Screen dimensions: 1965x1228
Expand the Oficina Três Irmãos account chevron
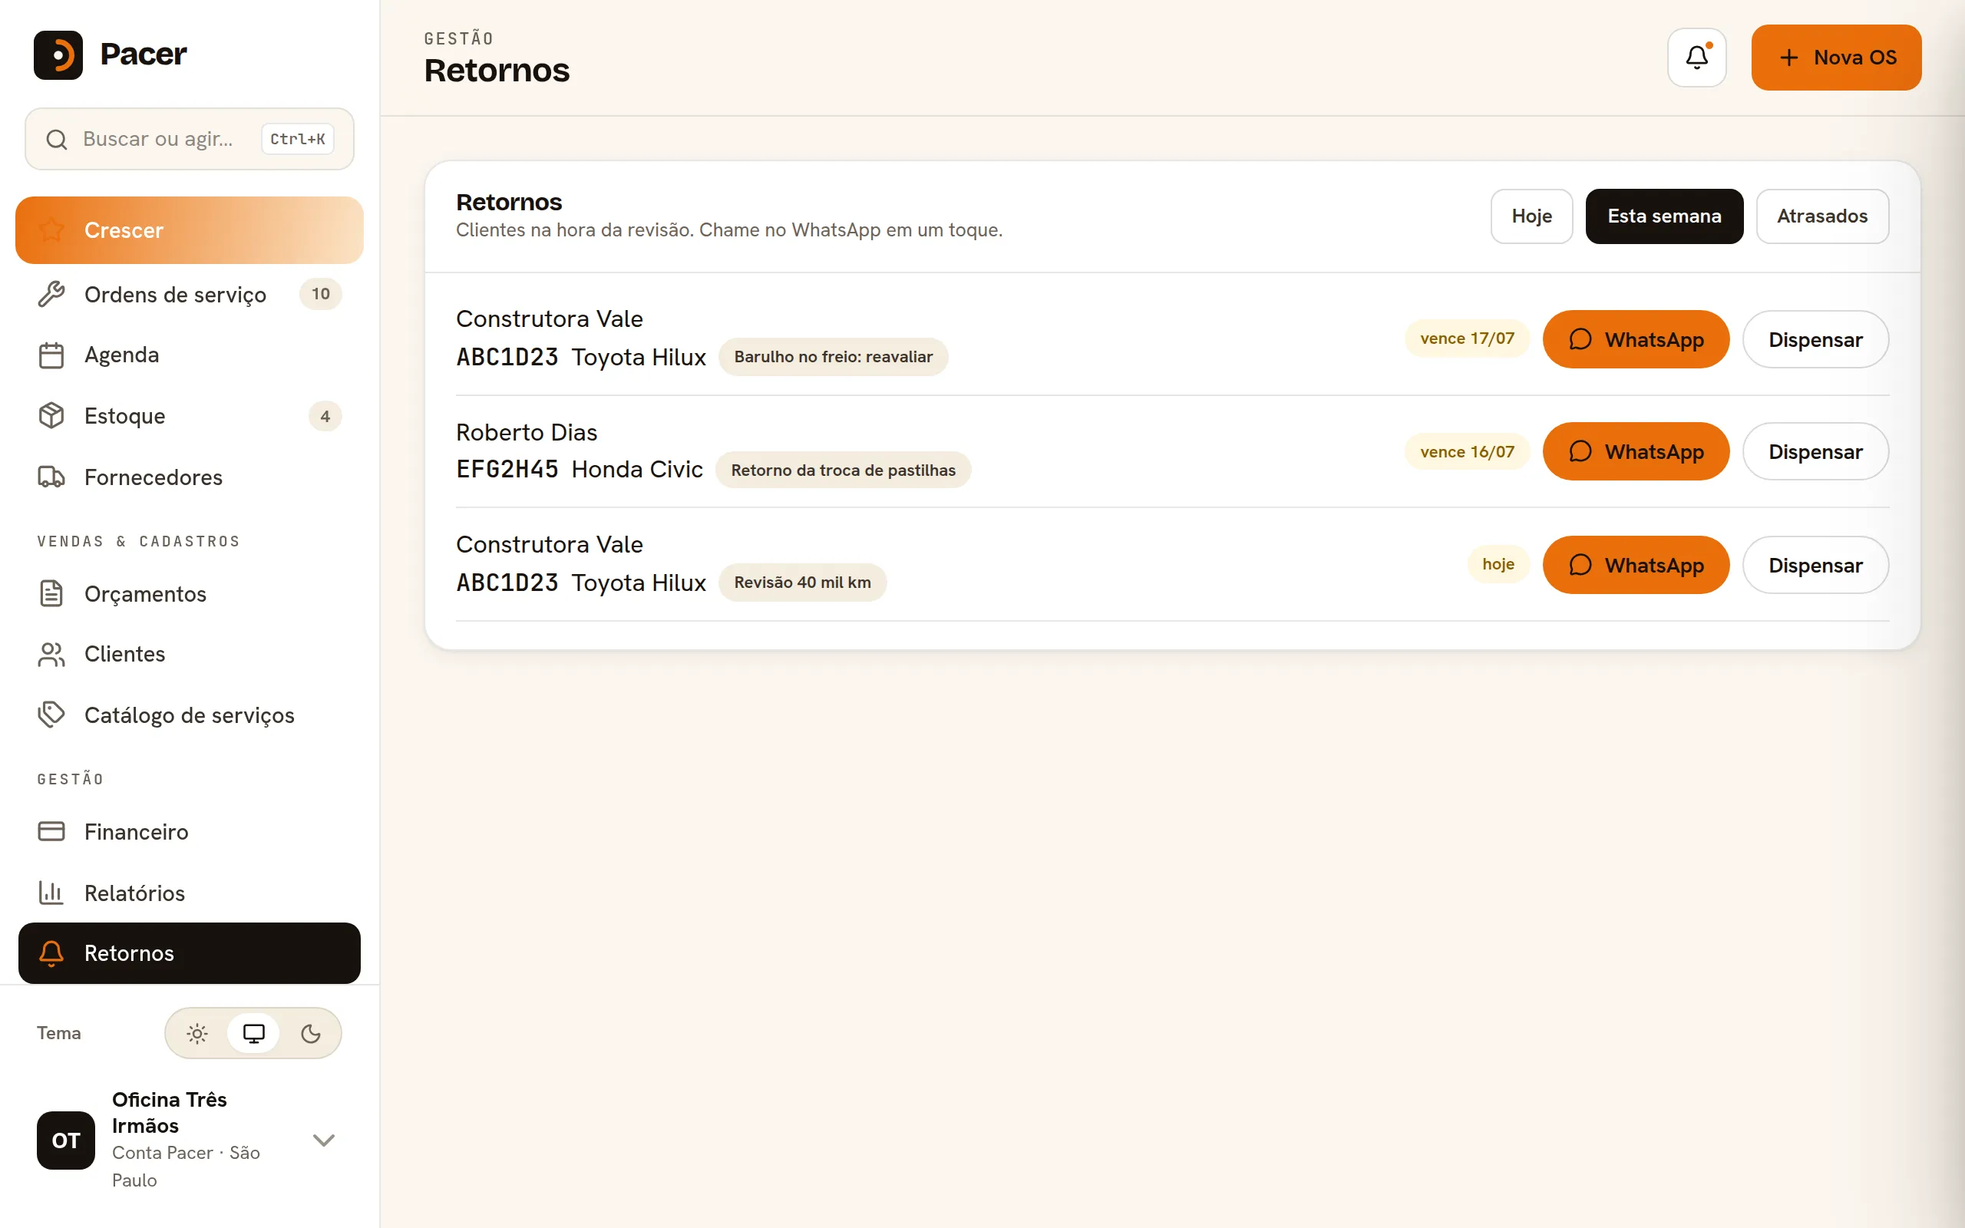click(x=324, y=1141)
